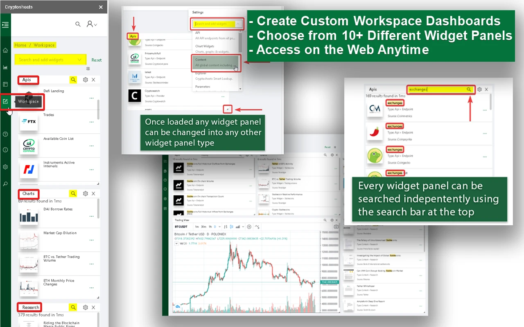Open the top search magnifier icon

(x=78, y=25)
